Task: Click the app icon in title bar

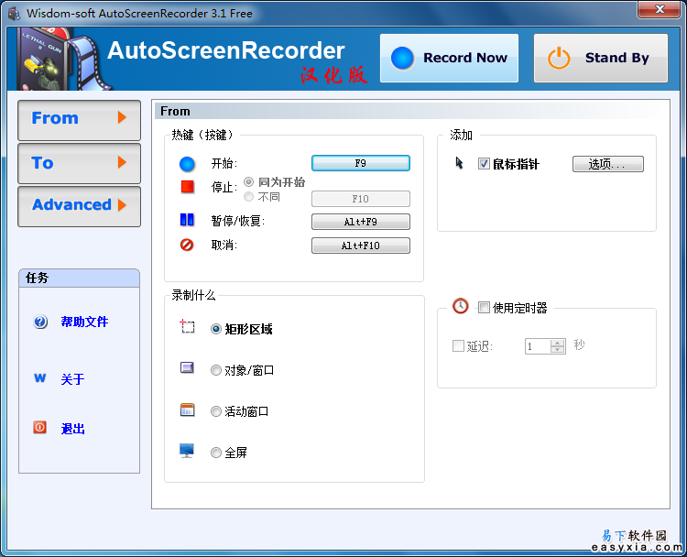Action: 14,14
